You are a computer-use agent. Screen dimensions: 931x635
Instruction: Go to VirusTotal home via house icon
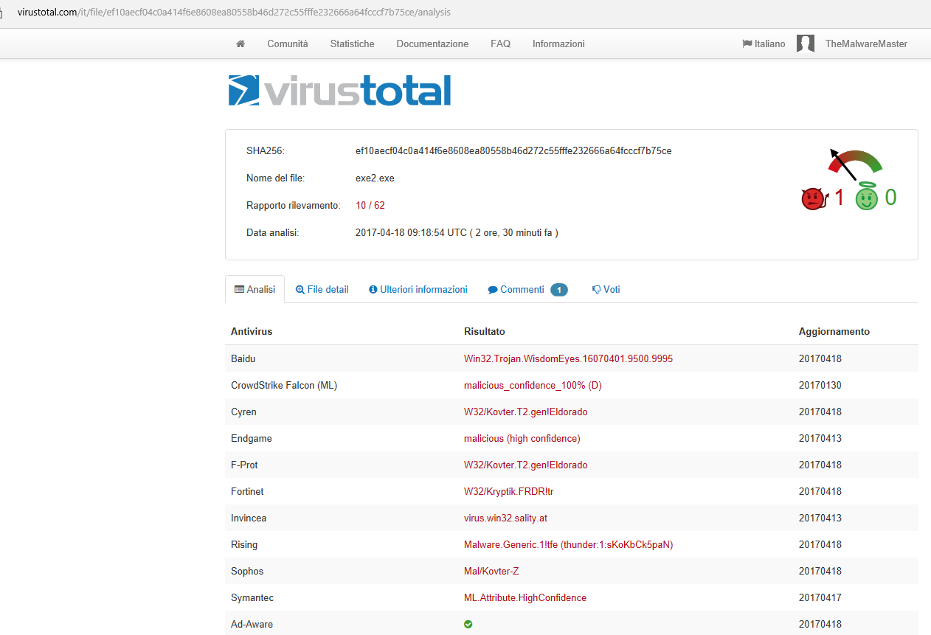point(240,44)
